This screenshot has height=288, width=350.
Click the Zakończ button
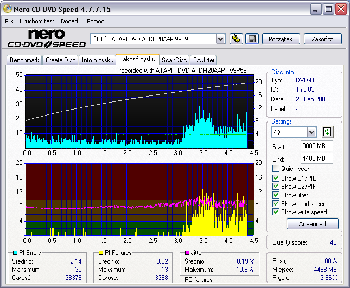[322, 39]
